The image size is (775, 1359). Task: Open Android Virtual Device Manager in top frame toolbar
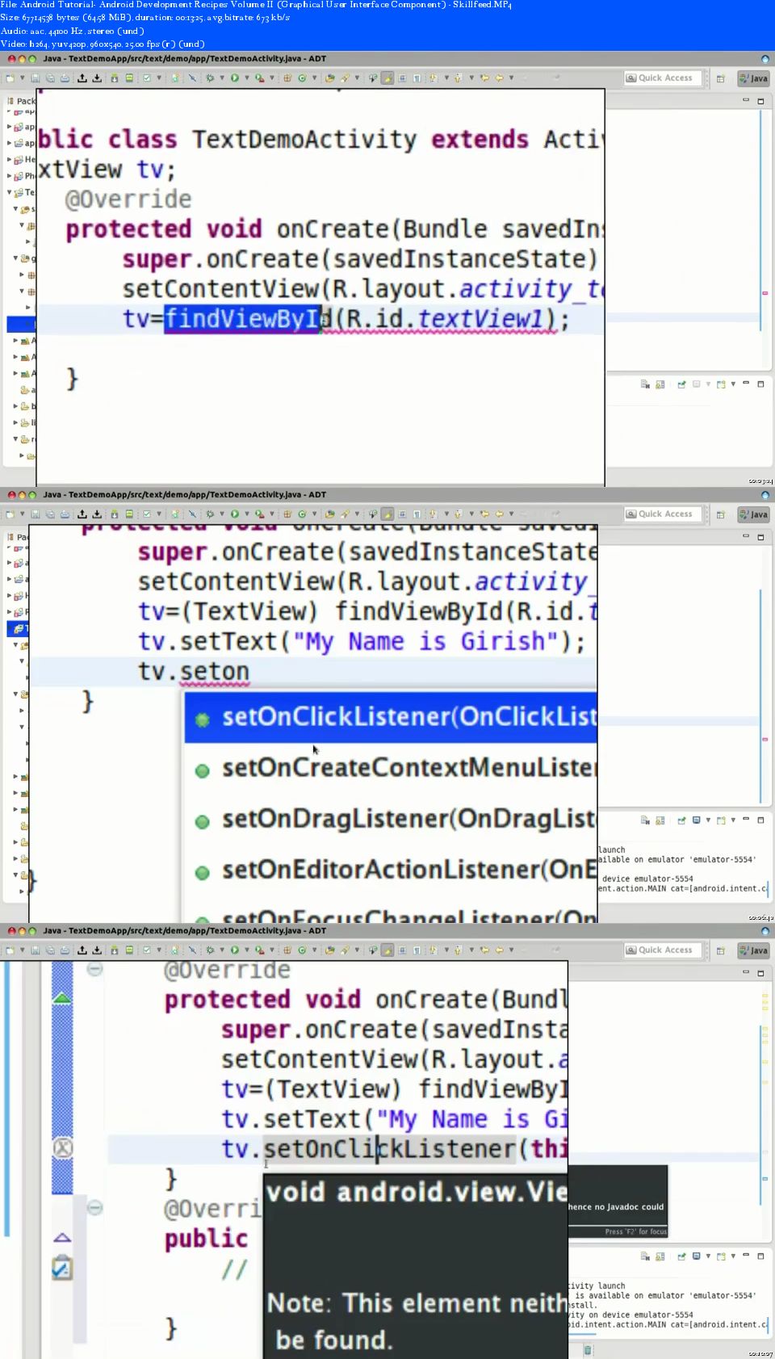[x=129, y=78]
